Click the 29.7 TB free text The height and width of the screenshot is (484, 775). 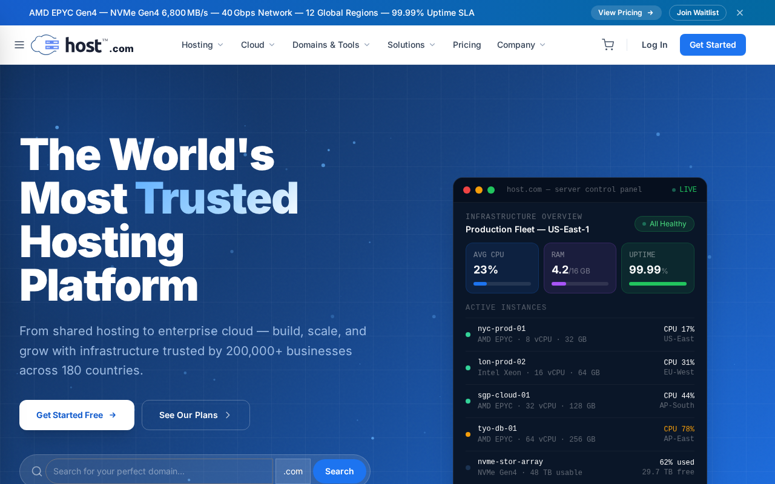(x=668, y=473)
